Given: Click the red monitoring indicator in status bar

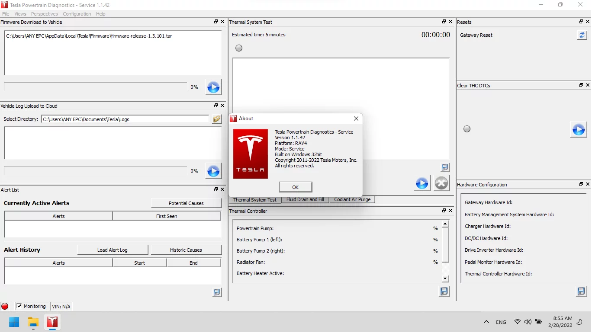Looking at the screenshot, I should [x=4, y=306].
